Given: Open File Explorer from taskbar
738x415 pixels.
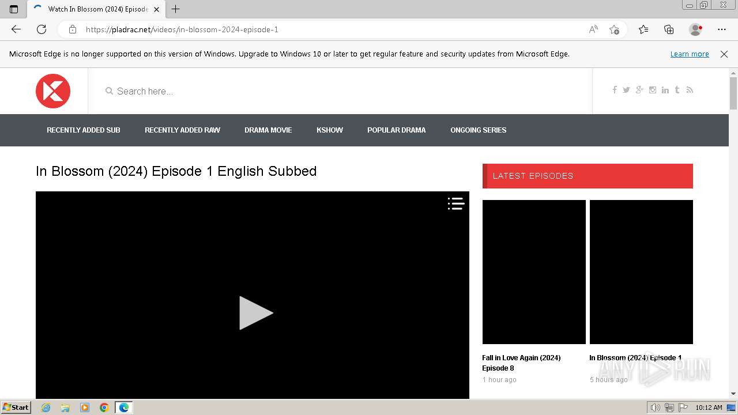Looking at the screenshot, I should (x=65, y=408).
